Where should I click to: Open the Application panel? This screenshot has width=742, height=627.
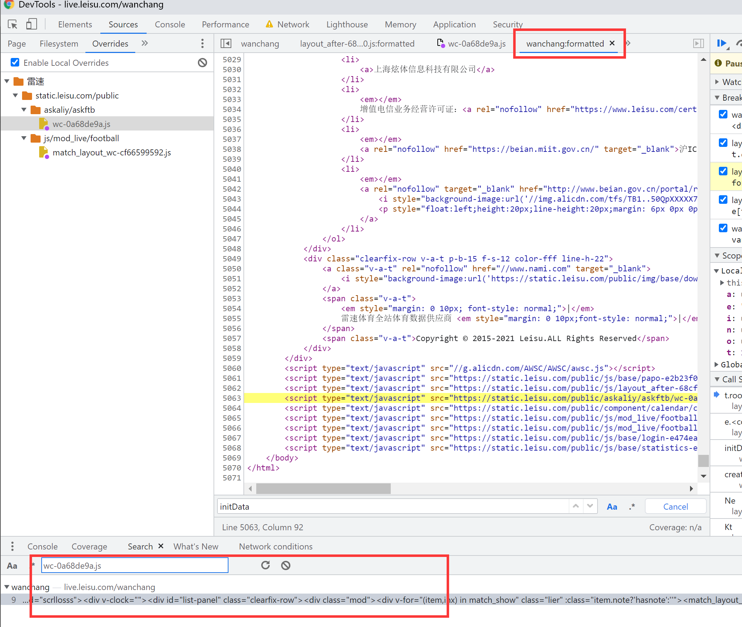(x=454, y=24)
